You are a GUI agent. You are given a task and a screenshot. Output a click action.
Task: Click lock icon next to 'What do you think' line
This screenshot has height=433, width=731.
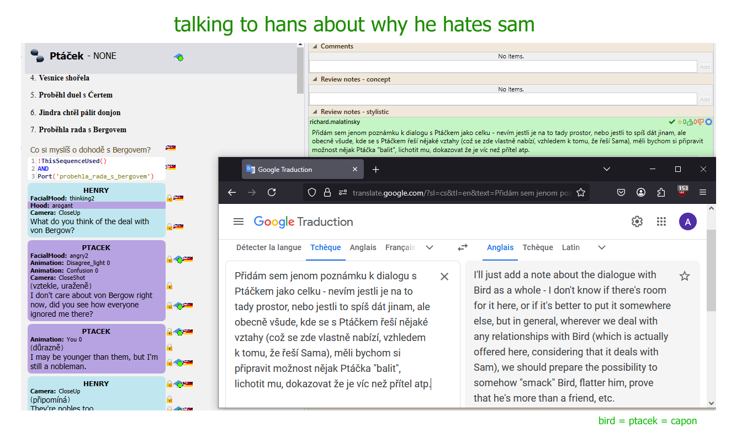(x=169, y=226)
